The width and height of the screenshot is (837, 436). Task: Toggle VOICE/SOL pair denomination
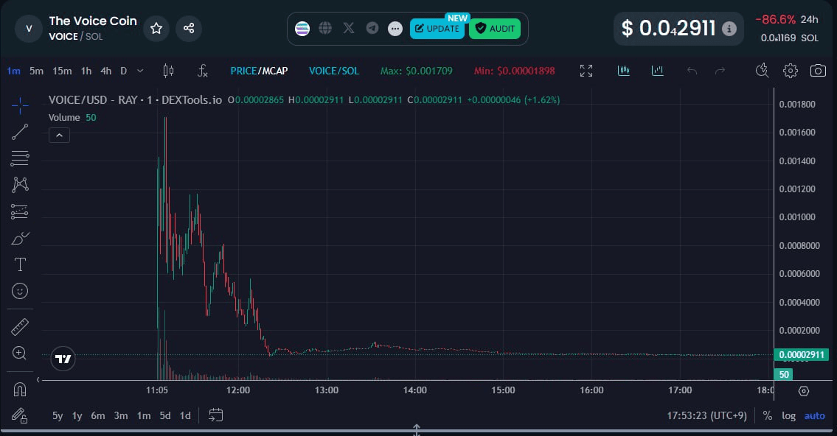point(334,71)
